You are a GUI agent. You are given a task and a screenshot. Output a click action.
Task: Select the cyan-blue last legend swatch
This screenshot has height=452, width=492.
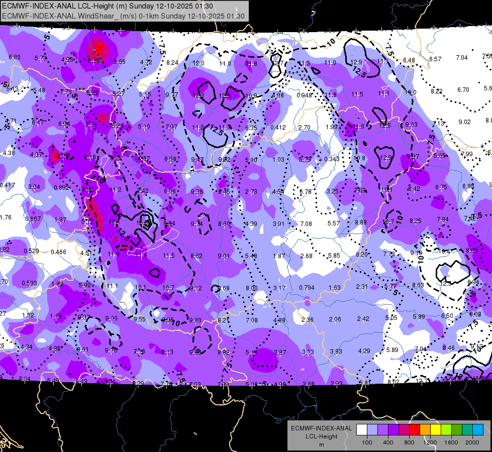478,430
